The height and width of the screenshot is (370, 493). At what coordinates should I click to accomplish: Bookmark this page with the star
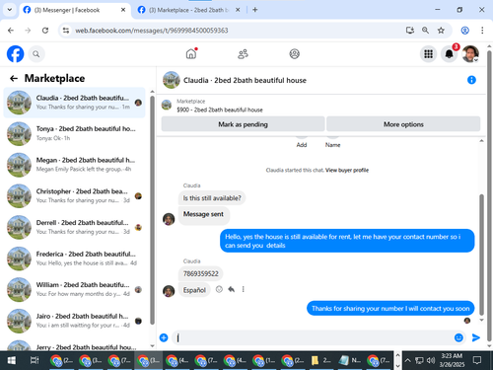(441, 31)
